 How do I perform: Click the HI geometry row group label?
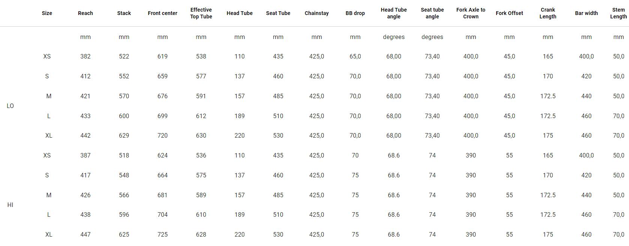(10, 205)
